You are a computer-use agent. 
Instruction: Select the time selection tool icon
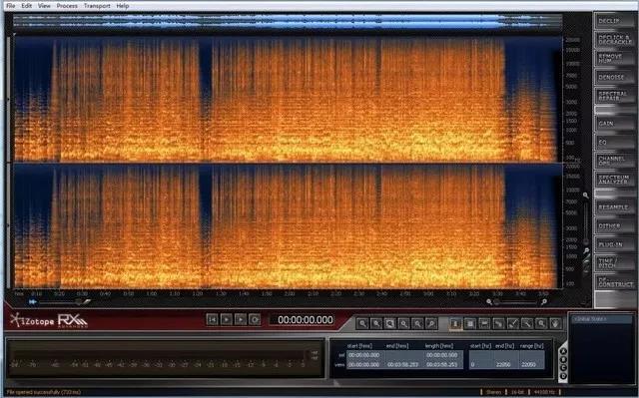[456, 323]
